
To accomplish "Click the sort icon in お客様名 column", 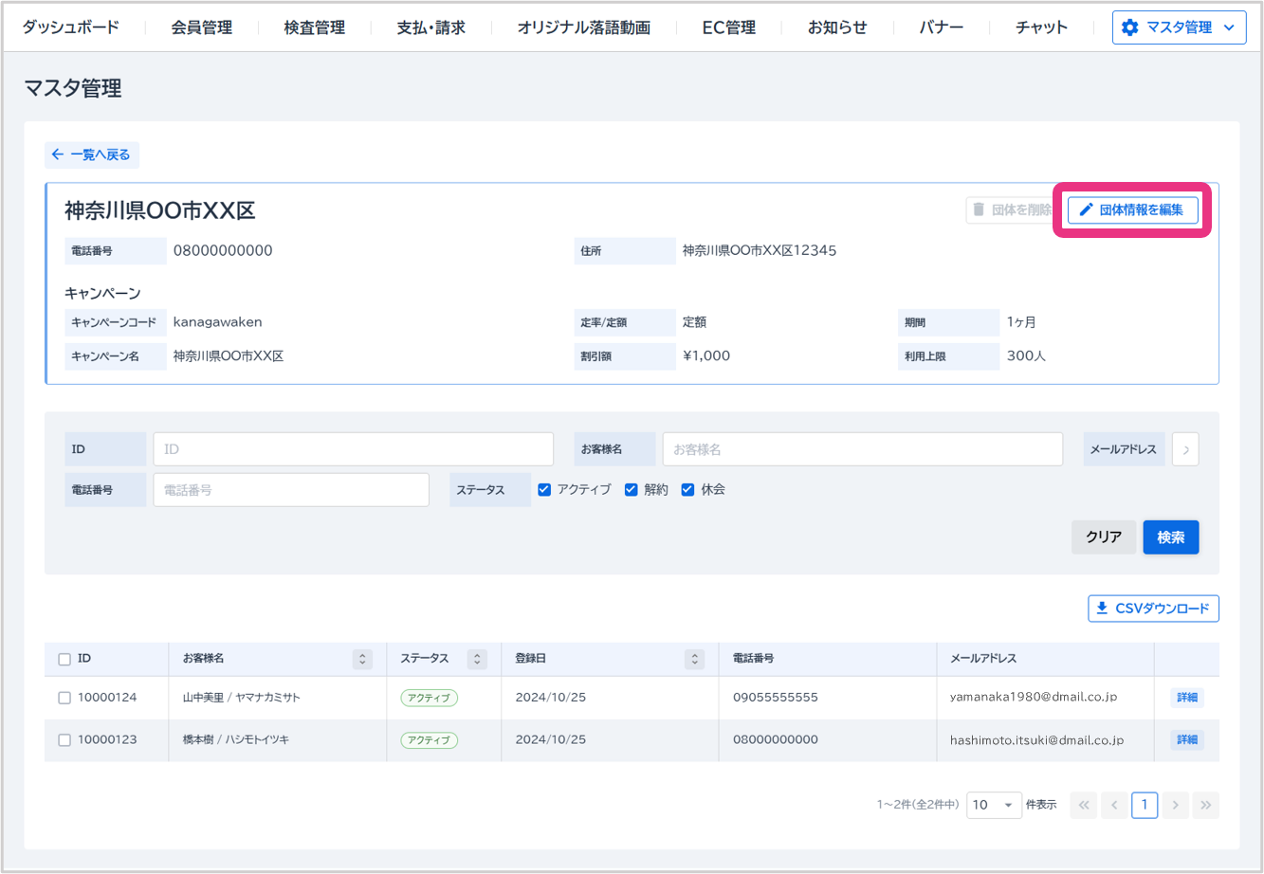I will [x=361, y=659].
